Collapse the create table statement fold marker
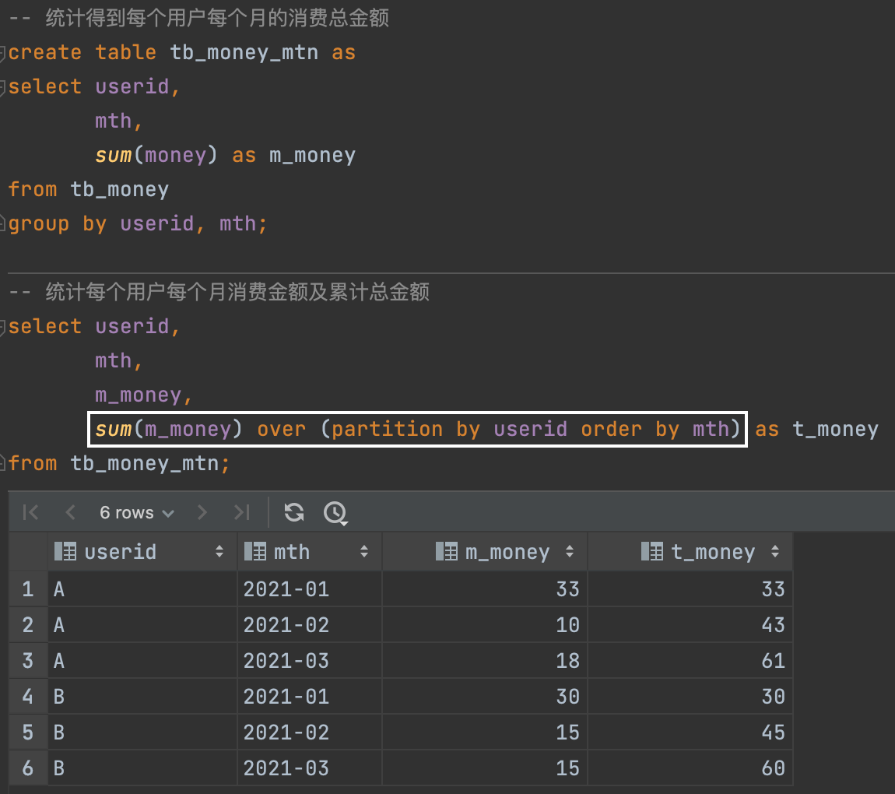895x794 pixels. click(x=4, y=52)
